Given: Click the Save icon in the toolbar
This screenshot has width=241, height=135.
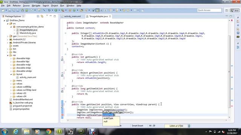Looking at the screenshot, I should [9, 10].
